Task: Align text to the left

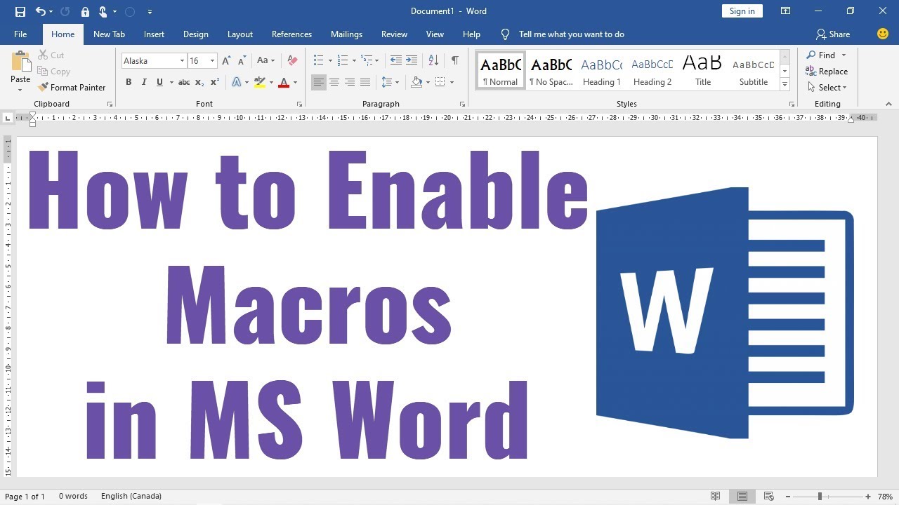Action: pyautogui.click(x=319, y=82)
